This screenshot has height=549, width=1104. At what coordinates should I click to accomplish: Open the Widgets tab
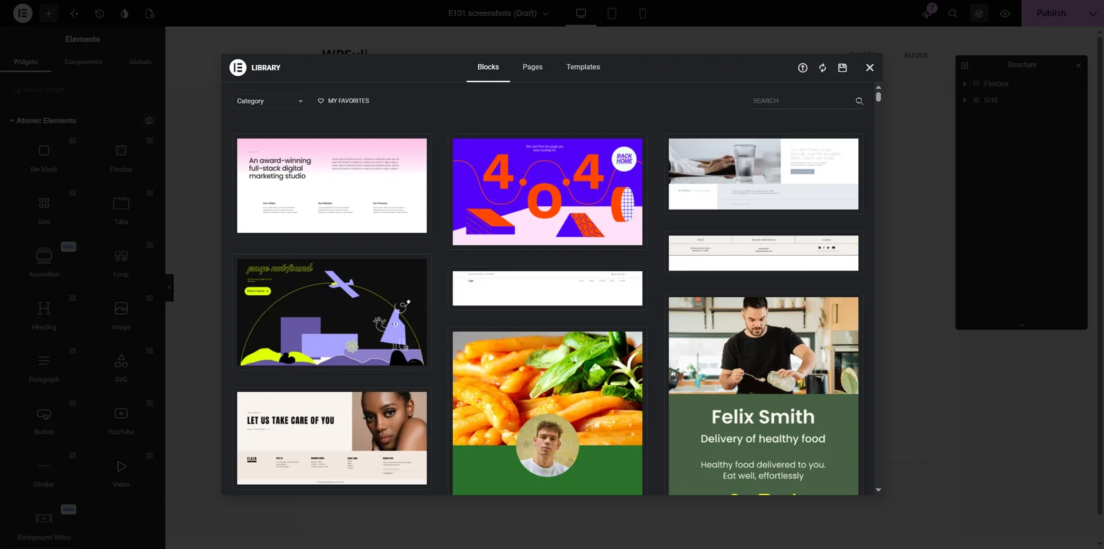pos(26,62)
